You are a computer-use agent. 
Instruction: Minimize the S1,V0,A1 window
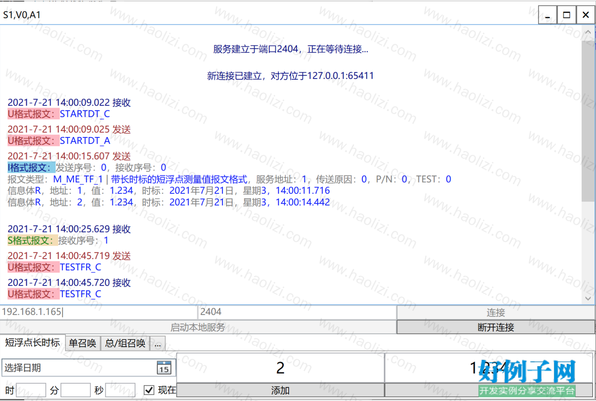[547, 15]
